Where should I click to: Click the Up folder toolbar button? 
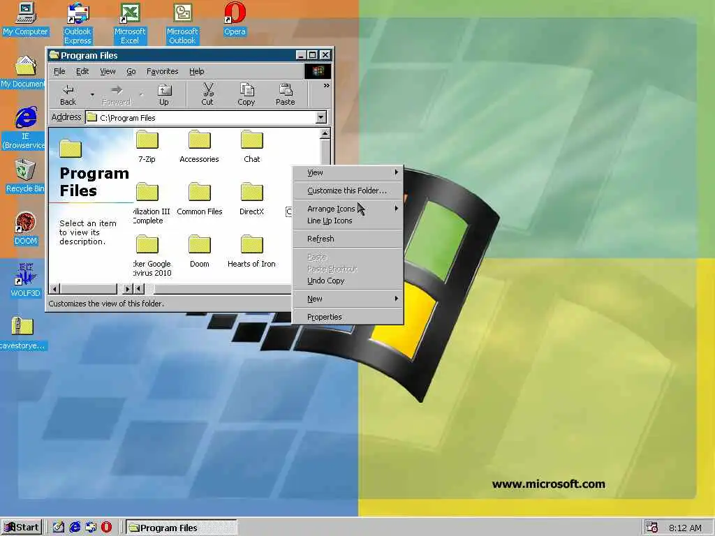[x=164, y=95]
